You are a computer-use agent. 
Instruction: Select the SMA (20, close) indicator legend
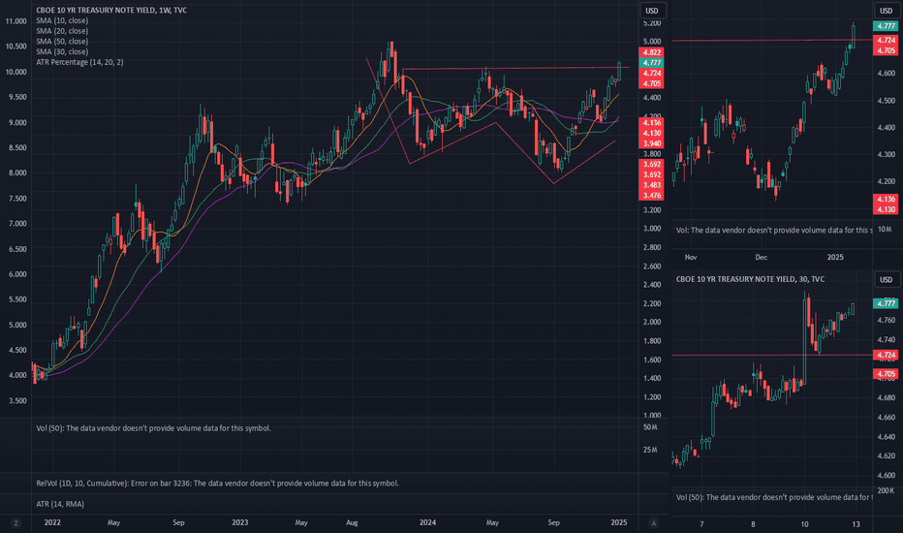(62, 31)
